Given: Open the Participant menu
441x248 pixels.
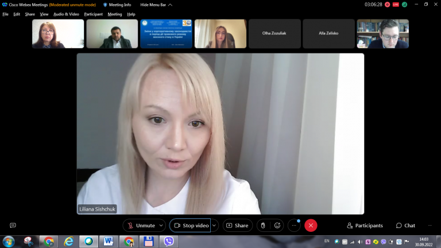Looking at the screenshot, I should point(94,14).
